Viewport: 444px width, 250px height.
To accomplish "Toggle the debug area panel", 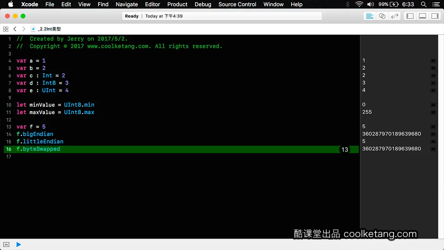I will pos(423,16).
